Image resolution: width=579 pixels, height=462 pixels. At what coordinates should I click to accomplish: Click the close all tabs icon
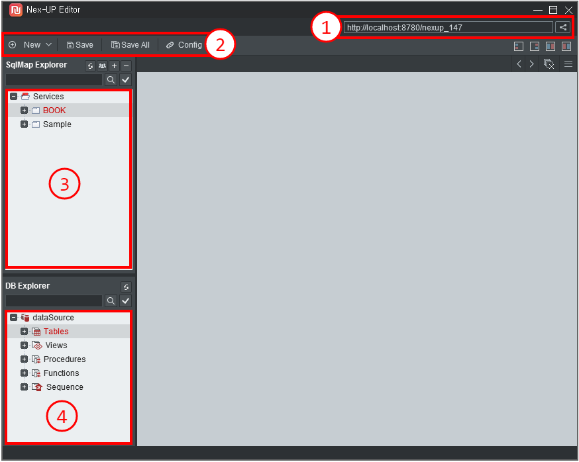549,64
